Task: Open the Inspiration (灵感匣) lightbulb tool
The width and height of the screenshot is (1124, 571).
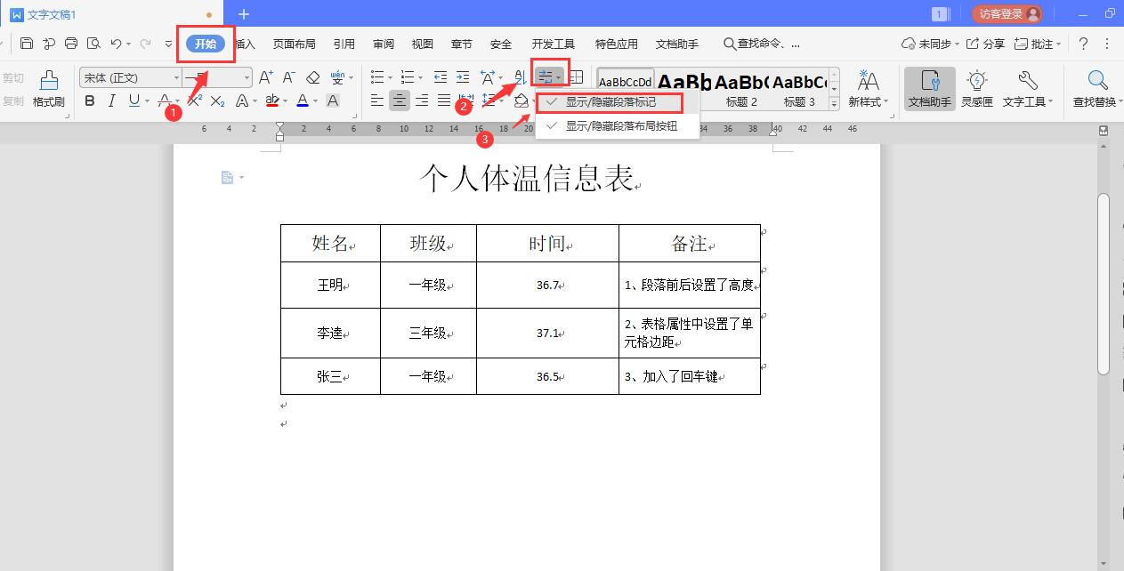Action: tap(977, 89)
